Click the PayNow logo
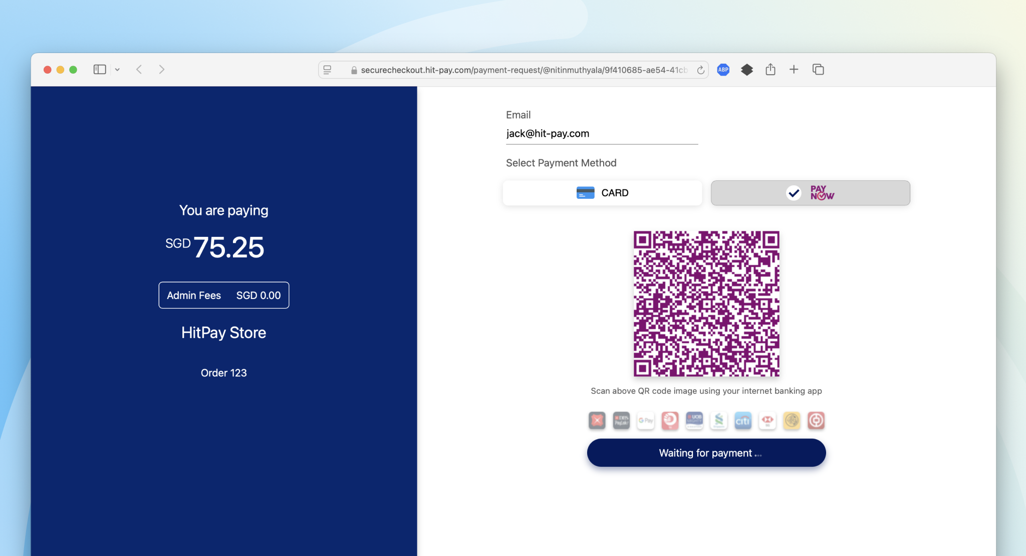Screen dimensions: 1026x556 (822, 193)
